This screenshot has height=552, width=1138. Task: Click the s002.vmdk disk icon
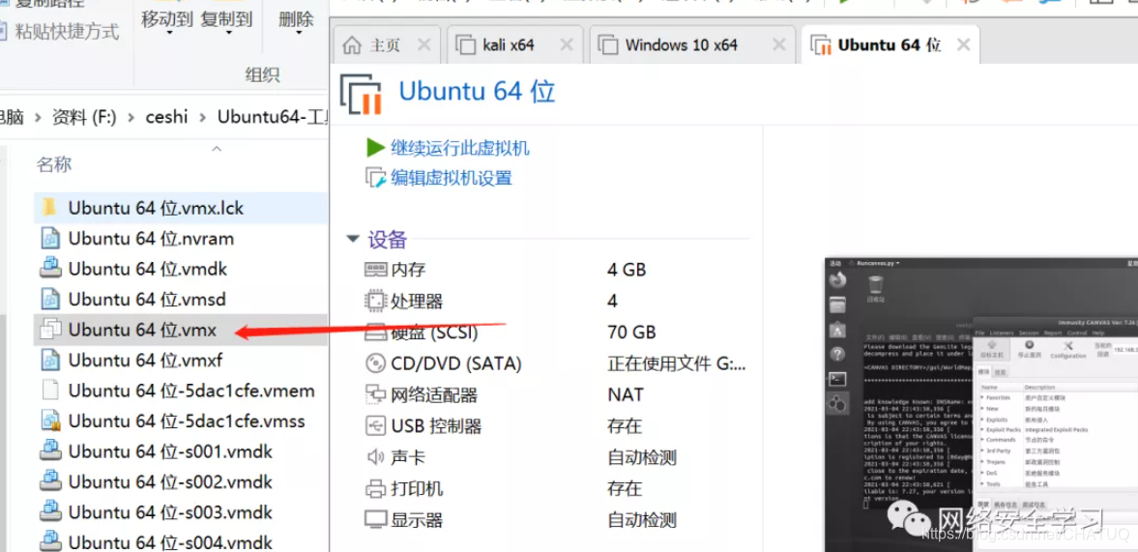coord(49,481)
